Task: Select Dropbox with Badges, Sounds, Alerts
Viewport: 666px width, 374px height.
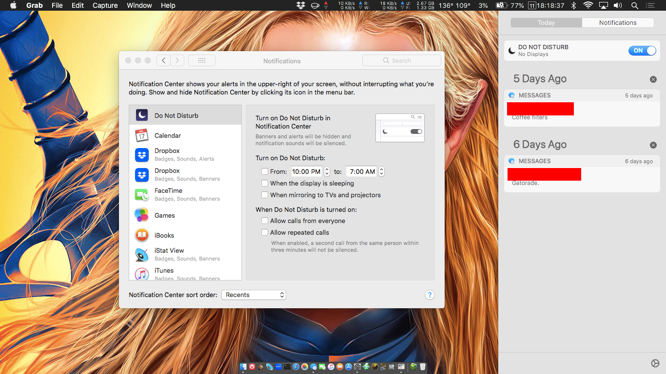Action: pyautogui.click(x=185, y=155)
